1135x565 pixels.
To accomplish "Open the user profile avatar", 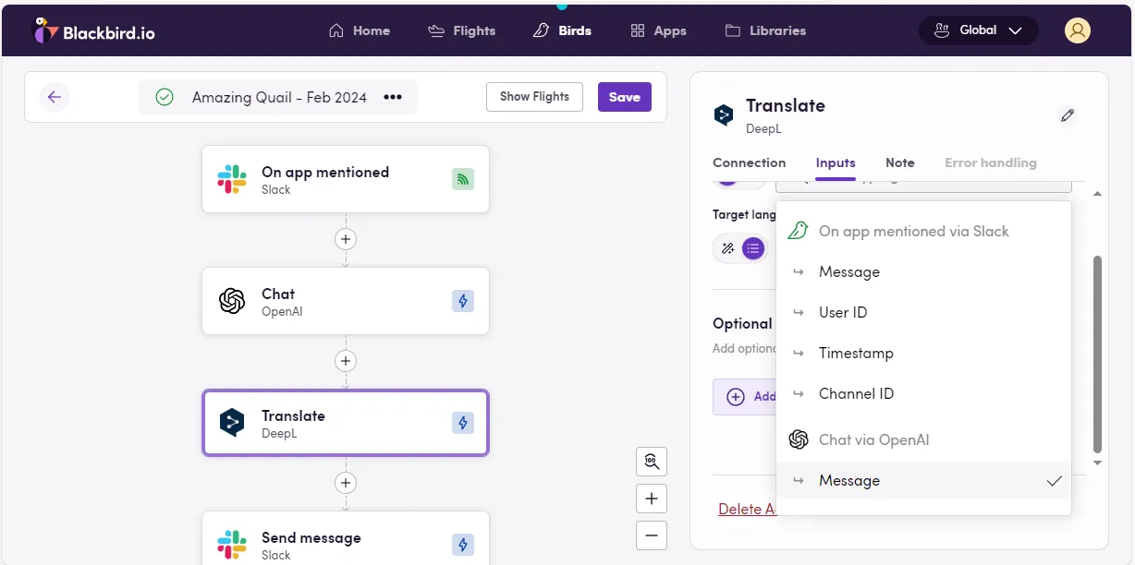I will coord(1077,30).
